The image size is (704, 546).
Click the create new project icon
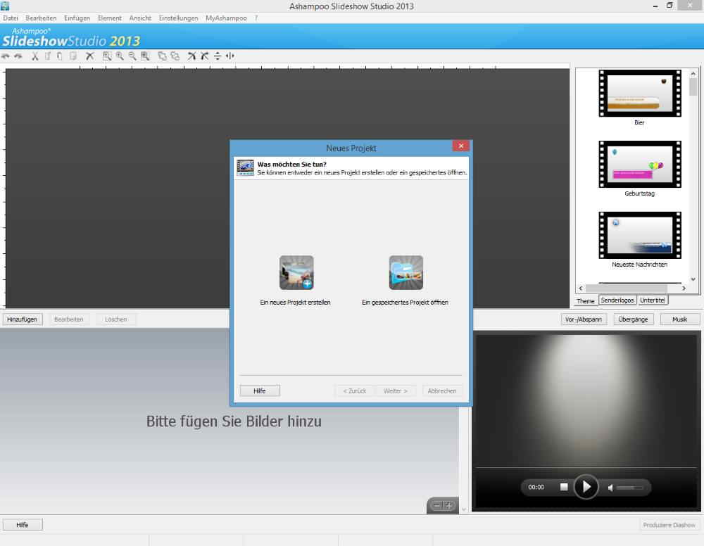tap(296, 273)
